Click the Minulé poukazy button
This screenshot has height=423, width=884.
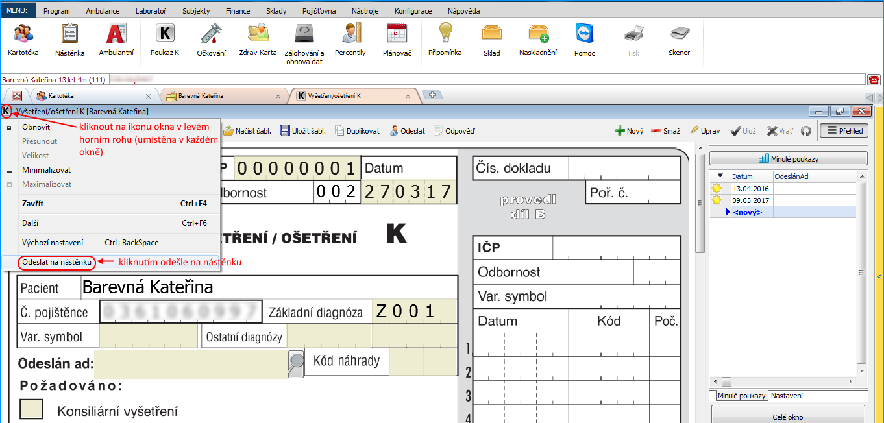click(x=788, y=158)
